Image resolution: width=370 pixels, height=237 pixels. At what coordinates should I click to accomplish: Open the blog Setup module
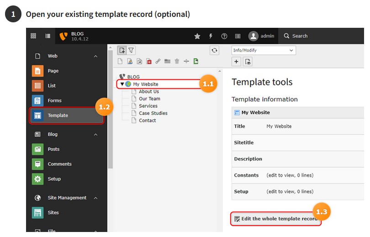(66, 179)
